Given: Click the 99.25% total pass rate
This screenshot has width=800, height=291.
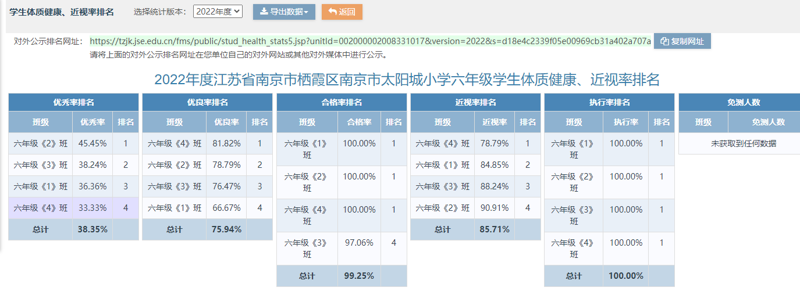Looking at the screenshot, I should tap(359, 276).
